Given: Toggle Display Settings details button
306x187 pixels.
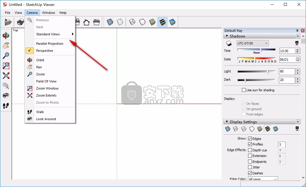Looking at the screenshot, I should (297, 129).
